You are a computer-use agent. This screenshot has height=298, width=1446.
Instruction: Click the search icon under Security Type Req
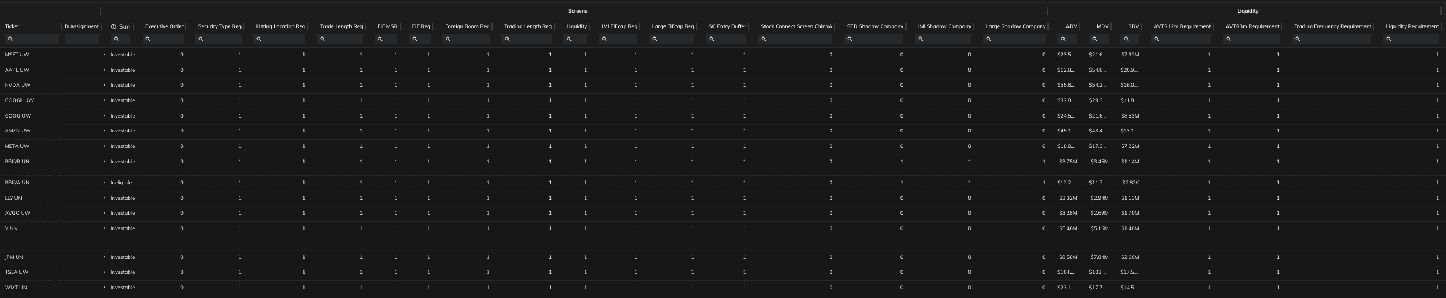point(201,39)
